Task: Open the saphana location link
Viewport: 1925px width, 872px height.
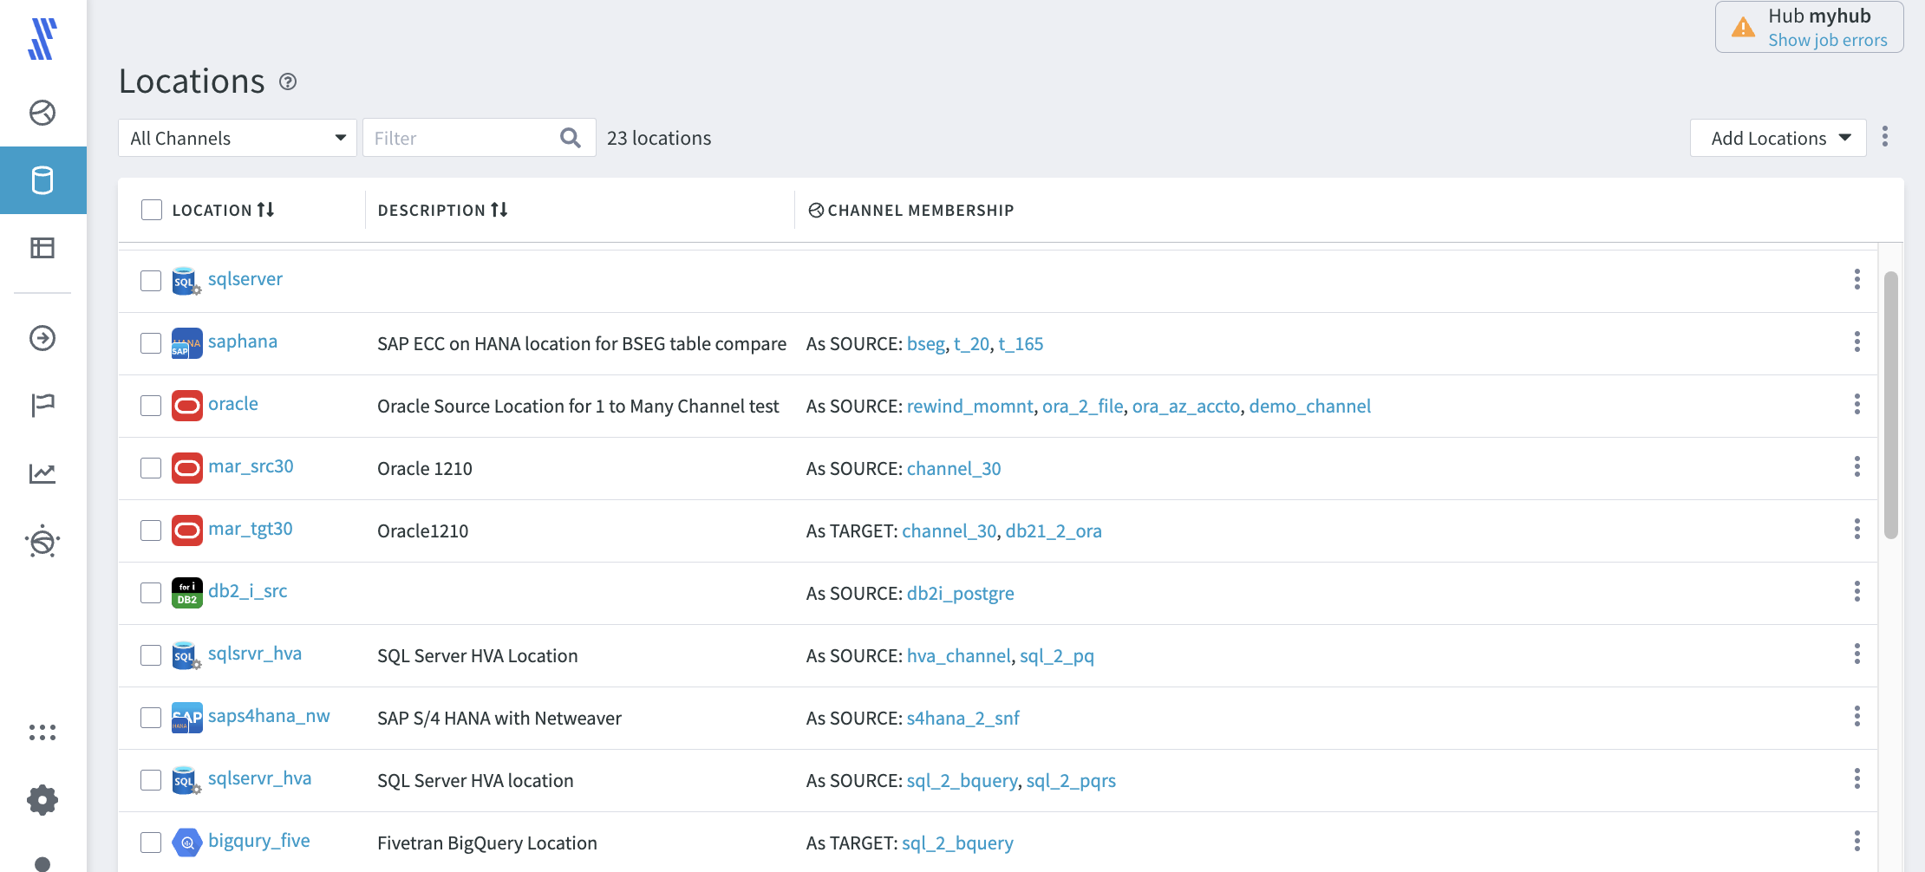Action: pyautogui.click(x=243, y=342)
